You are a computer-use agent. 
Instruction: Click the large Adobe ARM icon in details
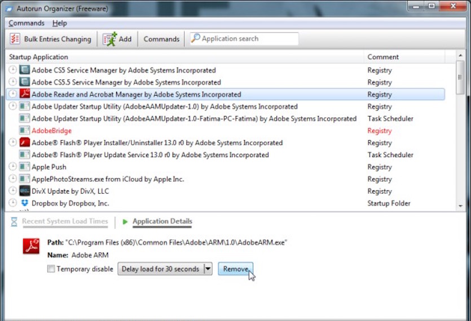pyautogui.click(x=31, y=246)
